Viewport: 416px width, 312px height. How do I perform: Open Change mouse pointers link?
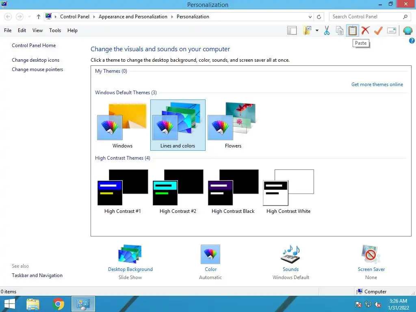(x=37, y=69)
